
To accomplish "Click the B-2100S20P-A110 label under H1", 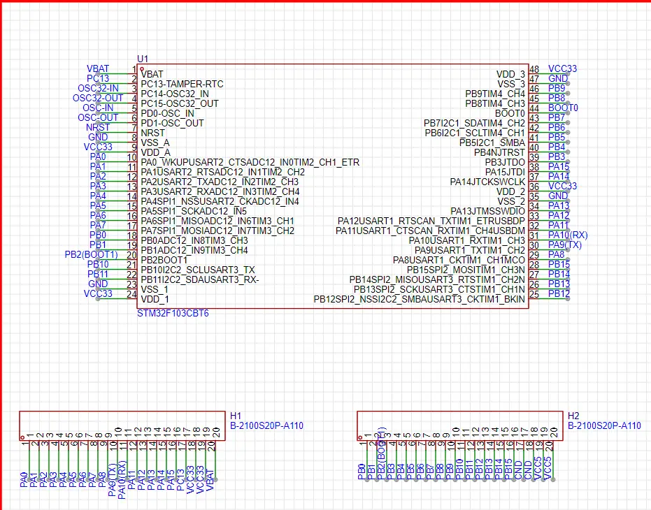I will (266, 425).
